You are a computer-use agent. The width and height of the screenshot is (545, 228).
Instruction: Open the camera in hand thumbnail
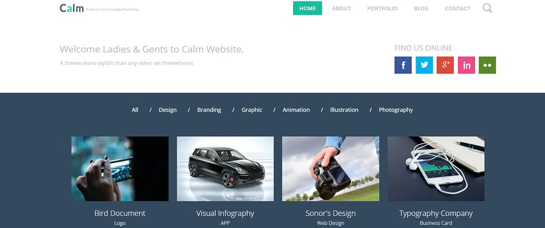330,169
